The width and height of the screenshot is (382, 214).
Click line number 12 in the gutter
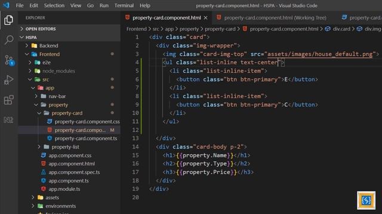coord(135,130)
